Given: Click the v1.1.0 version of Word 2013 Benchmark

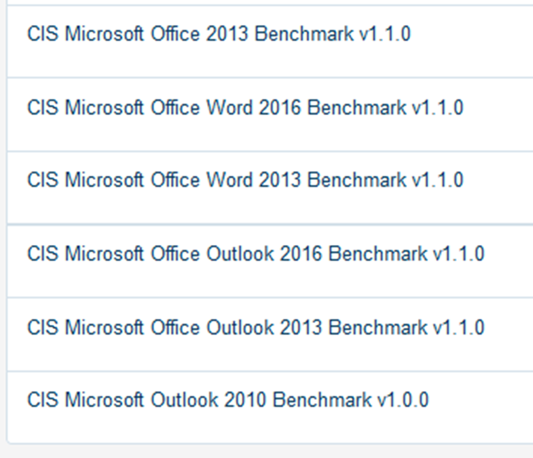Looking at the screenshot, I should pos(438,180).
